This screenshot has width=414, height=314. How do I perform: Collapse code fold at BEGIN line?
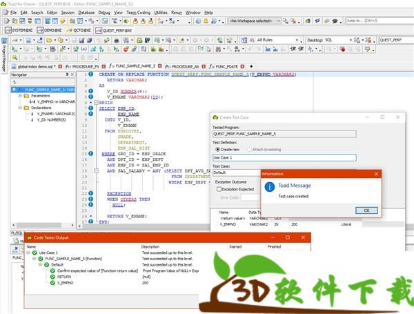pyautogui.click(x=96, y=103)
